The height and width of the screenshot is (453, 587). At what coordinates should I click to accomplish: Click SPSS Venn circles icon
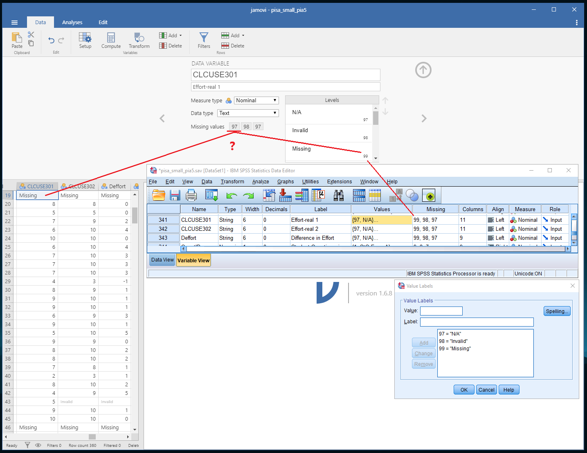click(412, 196)
